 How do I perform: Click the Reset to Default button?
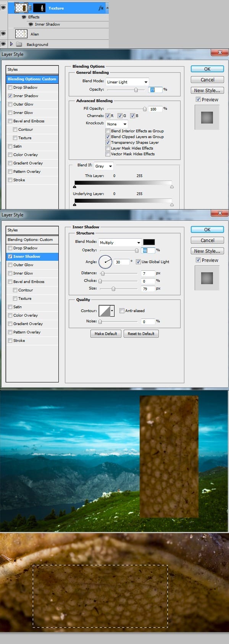pyautogui.click(x=141, y=333)
